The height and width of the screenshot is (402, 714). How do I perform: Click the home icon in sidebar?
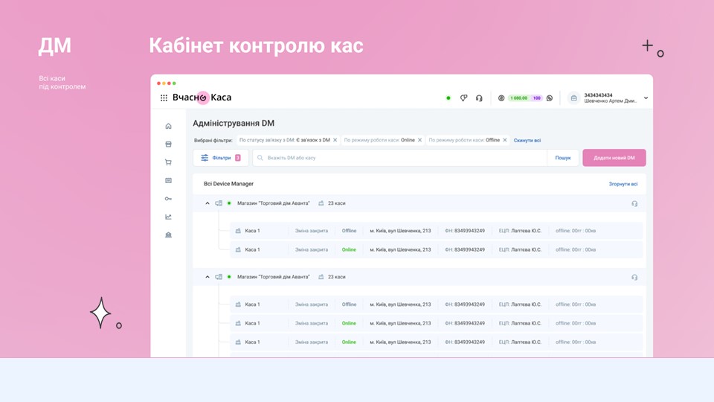(x=168, y=127)
